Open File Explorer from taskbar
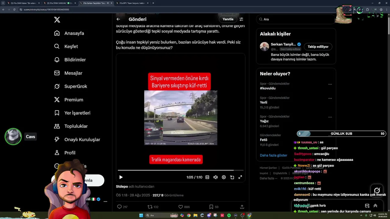 [195, 215]
